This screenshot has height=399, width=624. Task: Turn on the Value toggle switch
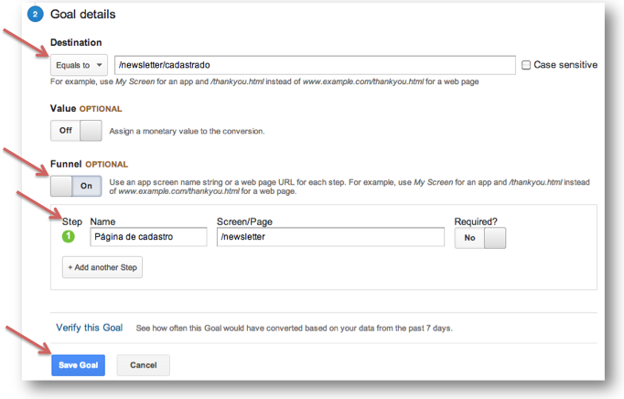[77, 131]
